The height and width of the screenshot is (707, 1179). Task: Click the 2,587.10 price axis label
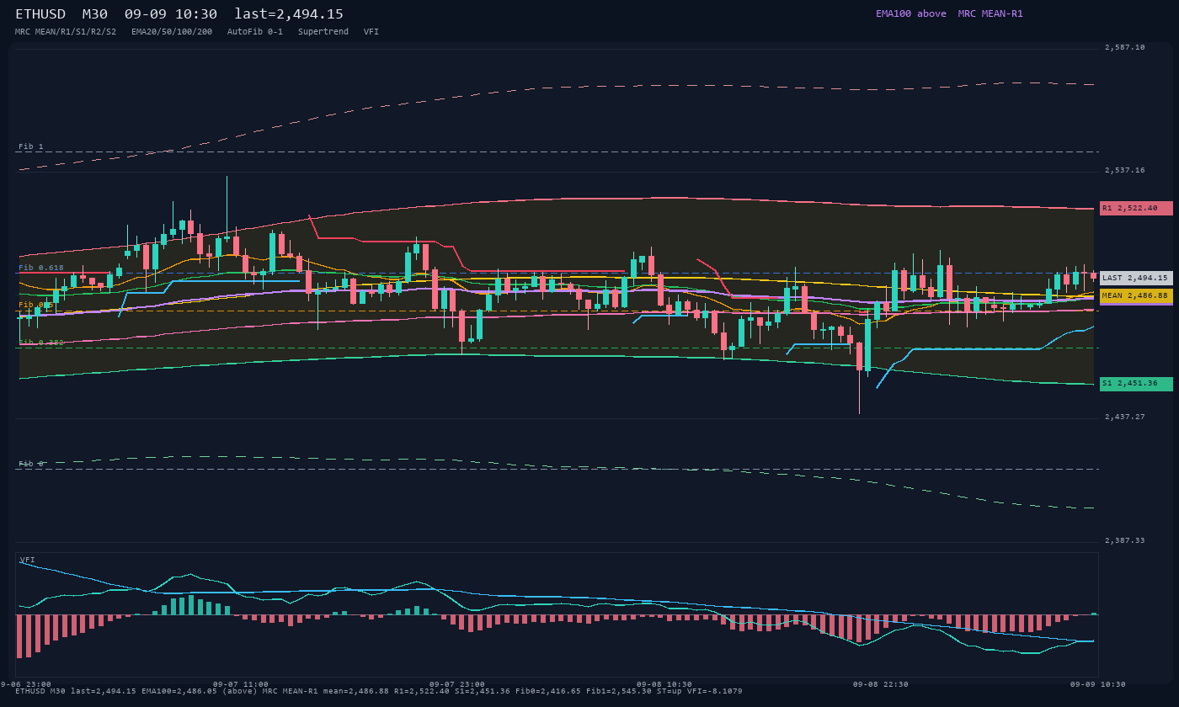pyautogui.click(x=1124, y=47)
